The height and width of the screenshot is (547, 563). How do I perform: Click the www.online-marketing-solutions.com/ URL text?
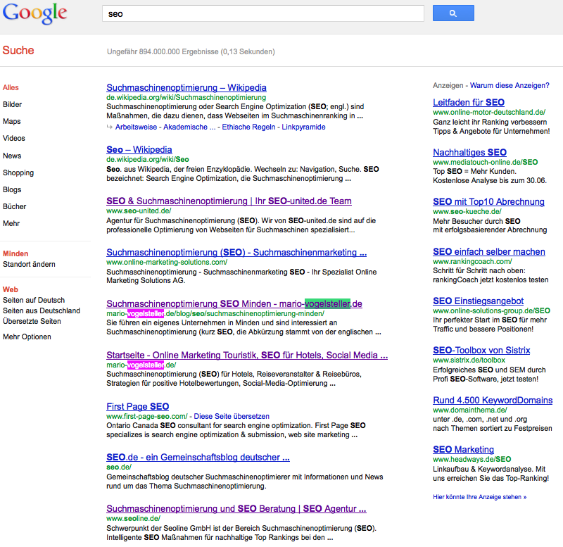(x=167, y=262)
